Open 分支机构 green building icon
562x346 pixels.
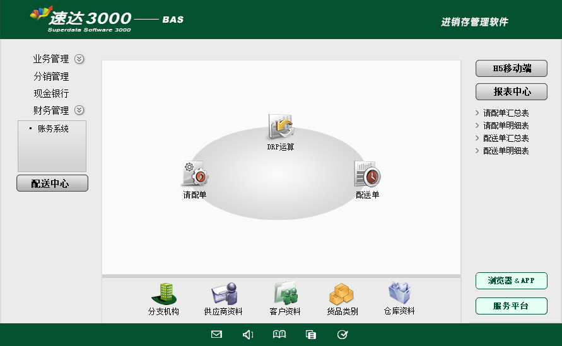[163, 294]
